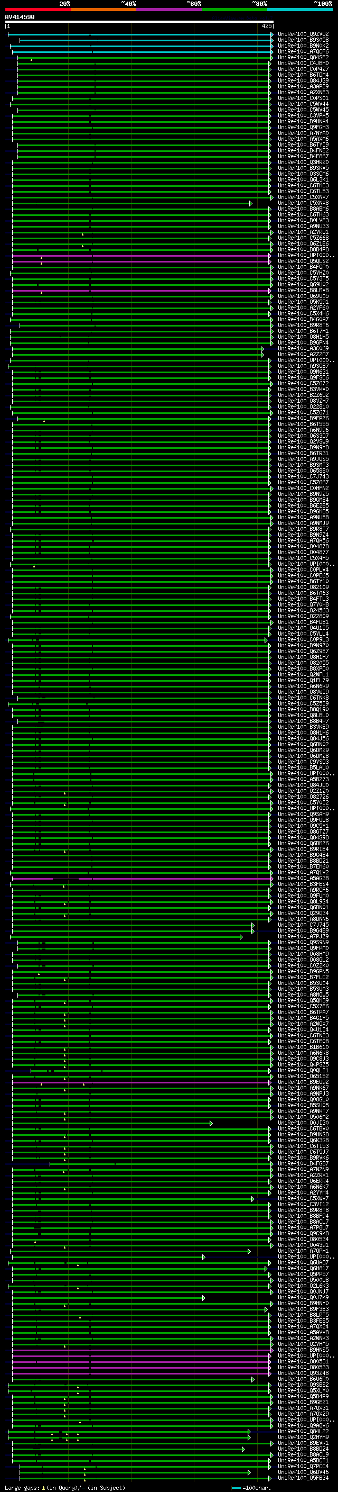Image resolution: width=338 pixels, height=1492 pixels.
Task: Select hit label UniRef100_A2XNE3
Action: tap(303, 92)
